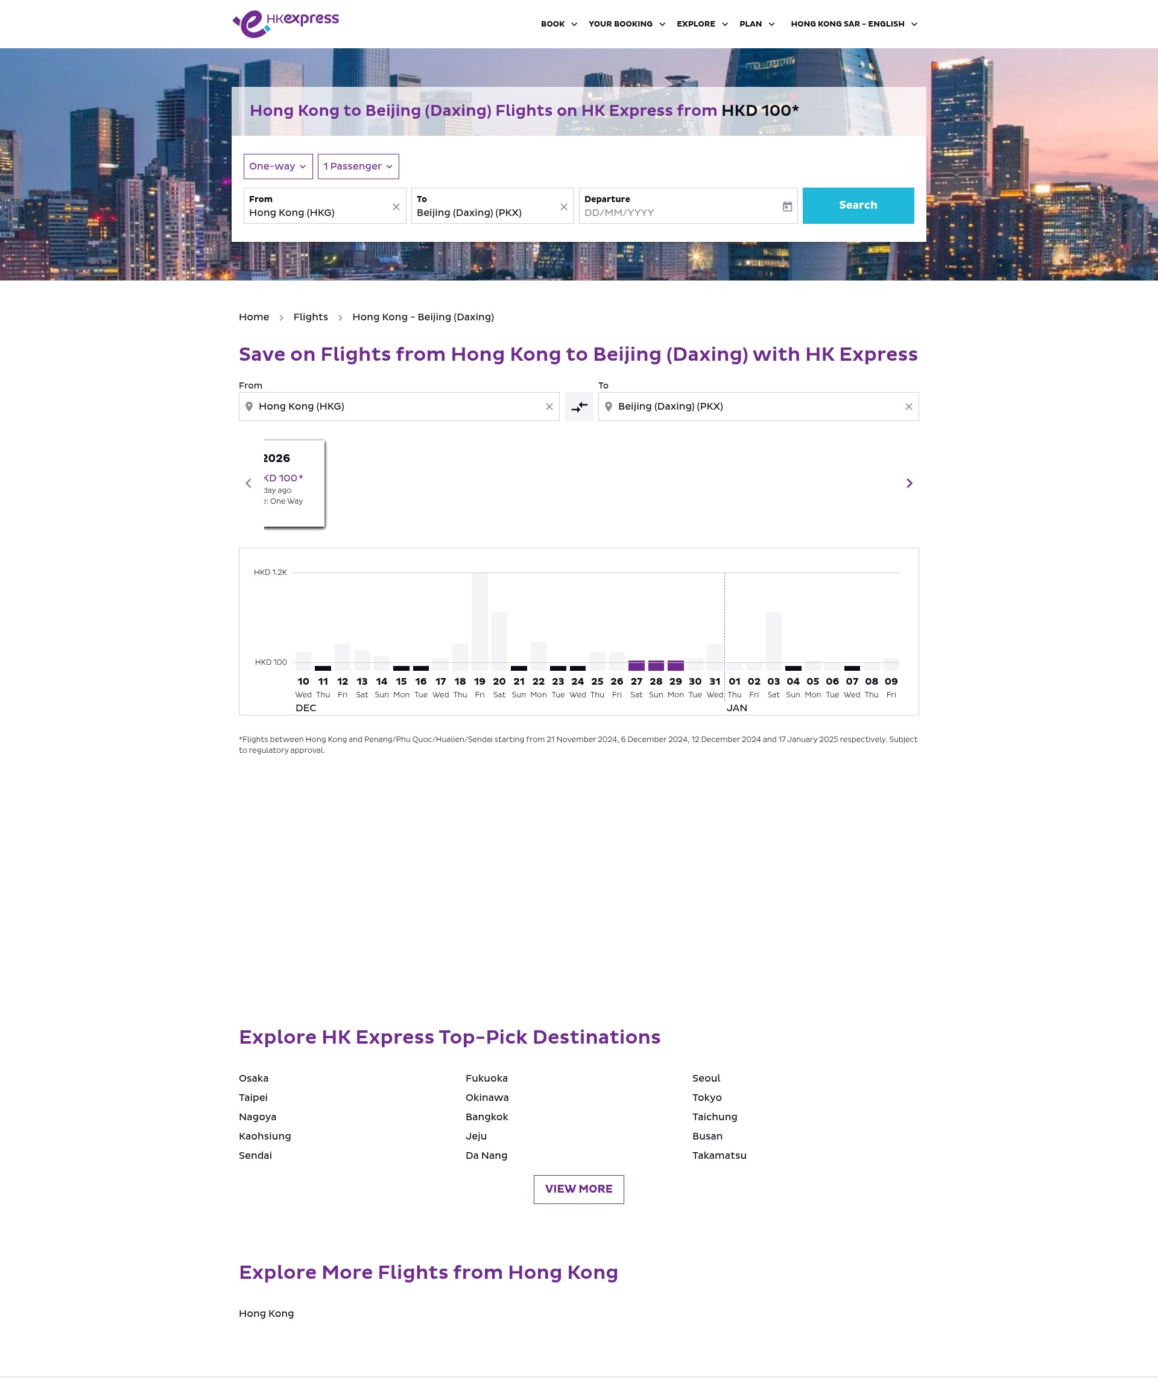Image resolution: width=1158 pixels, height=1379 pixels.
Task: Select the 20 Sat bar in fare chart
Action: pos(499,641)
